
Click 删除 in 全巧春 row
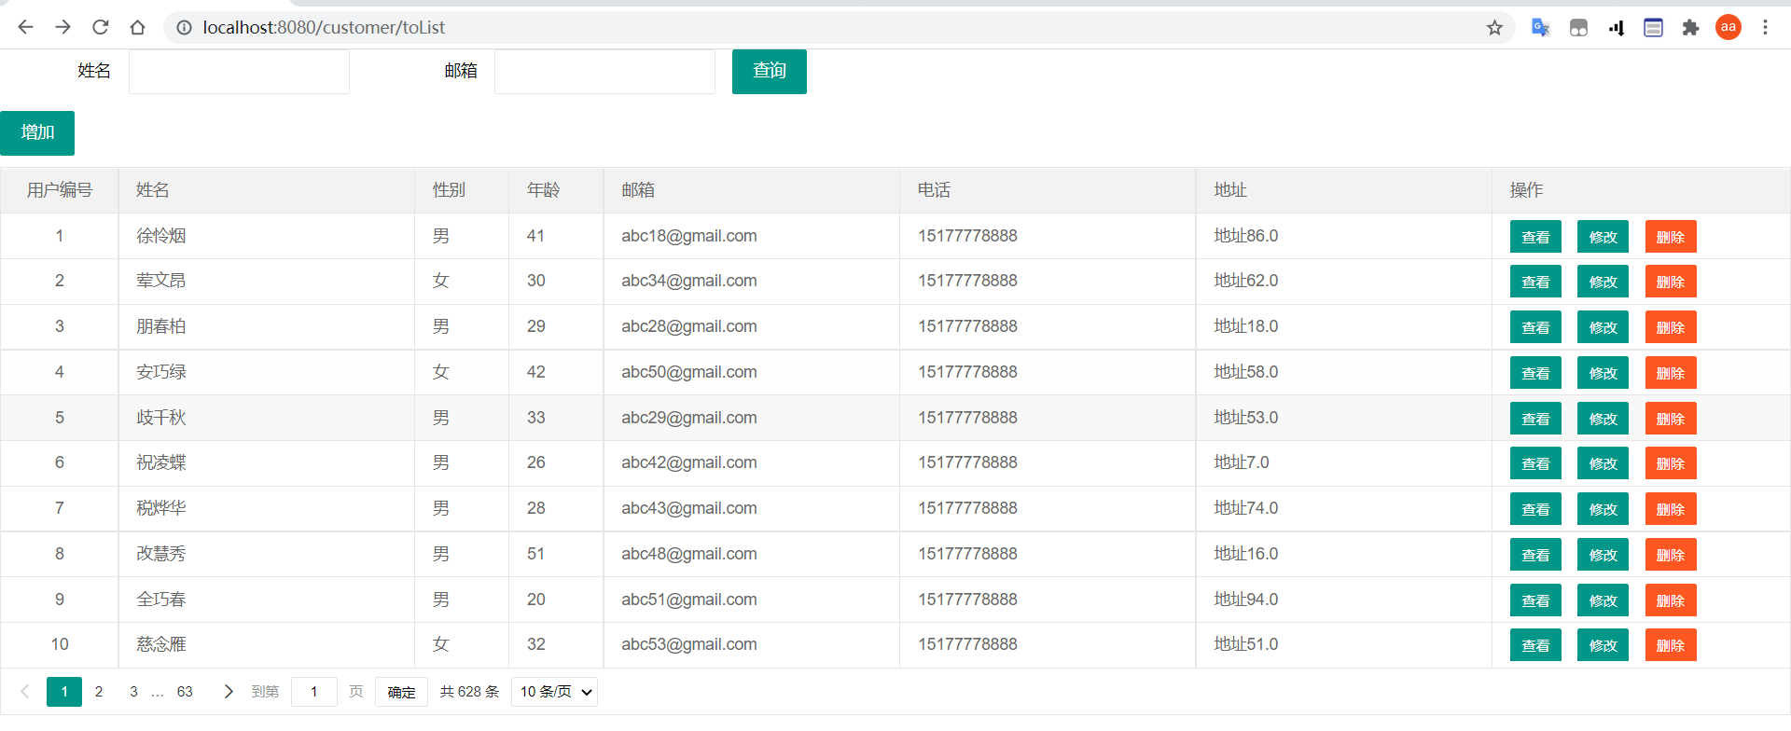click(1671, 600)
